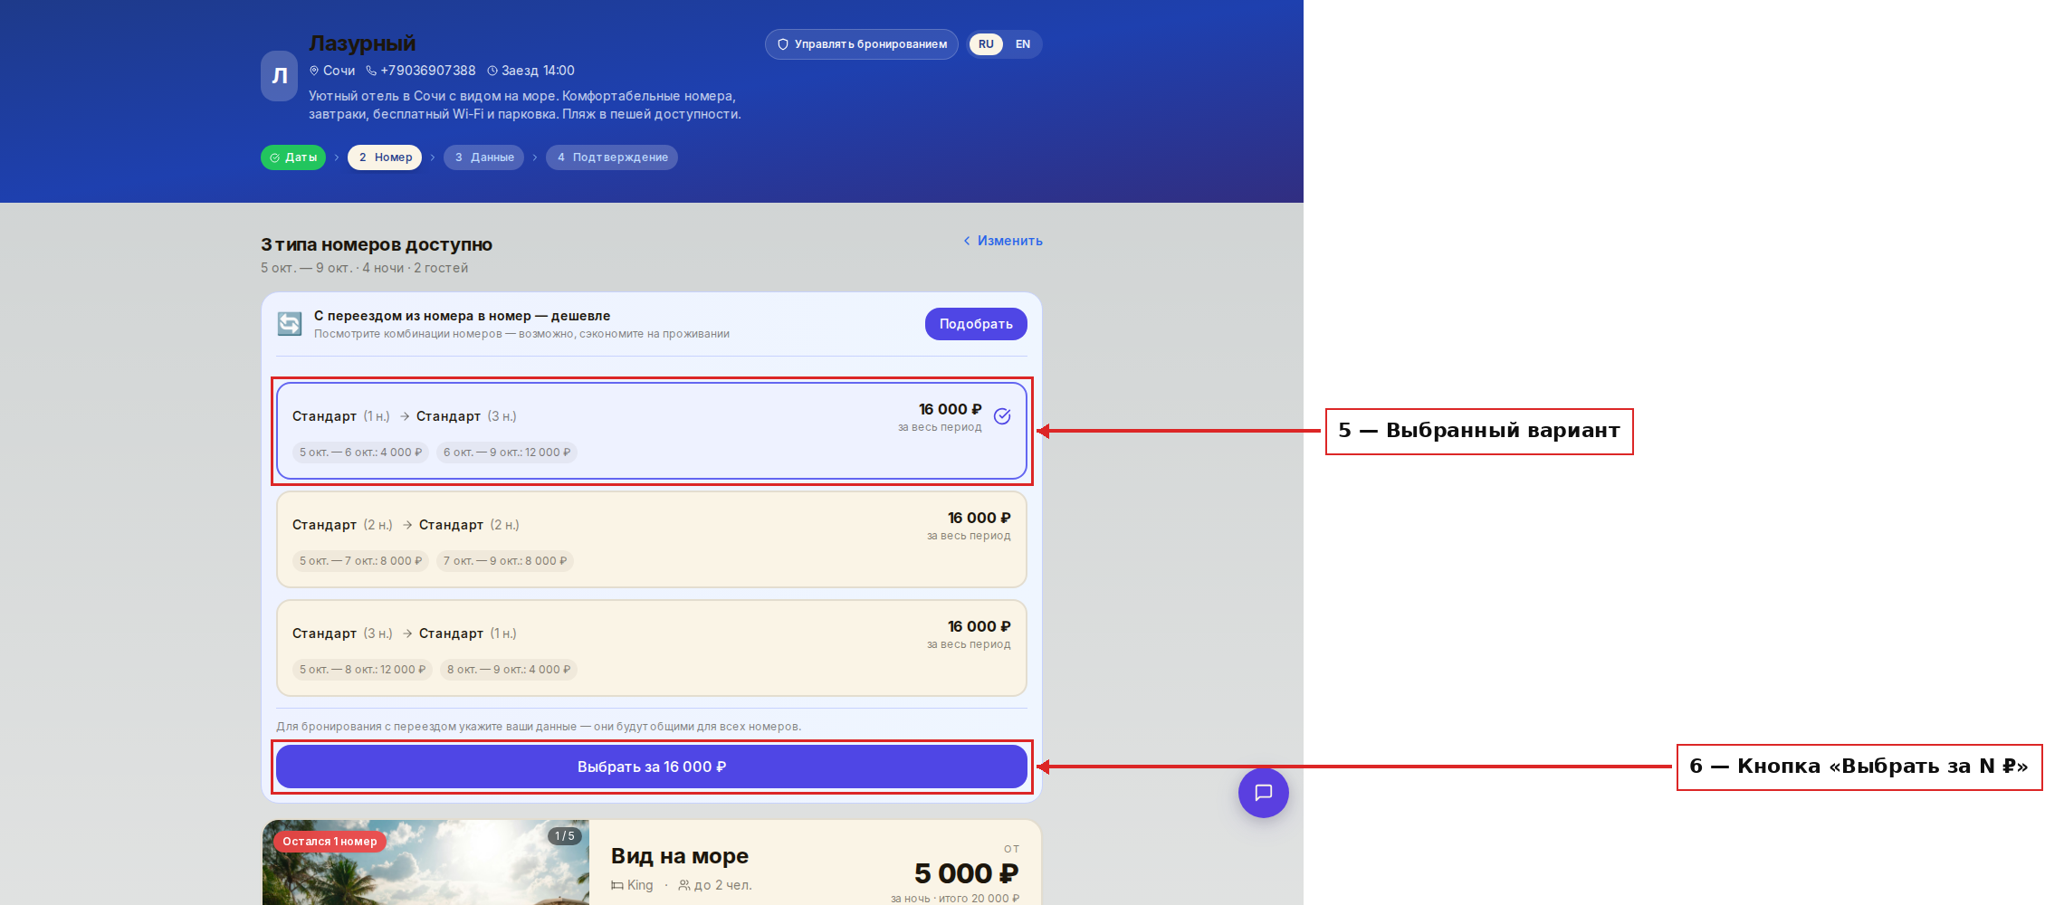2064x905 pixels.
Task: Click the checkmark icon on selected Стандарт option
Action: (x=1002, y=416)
